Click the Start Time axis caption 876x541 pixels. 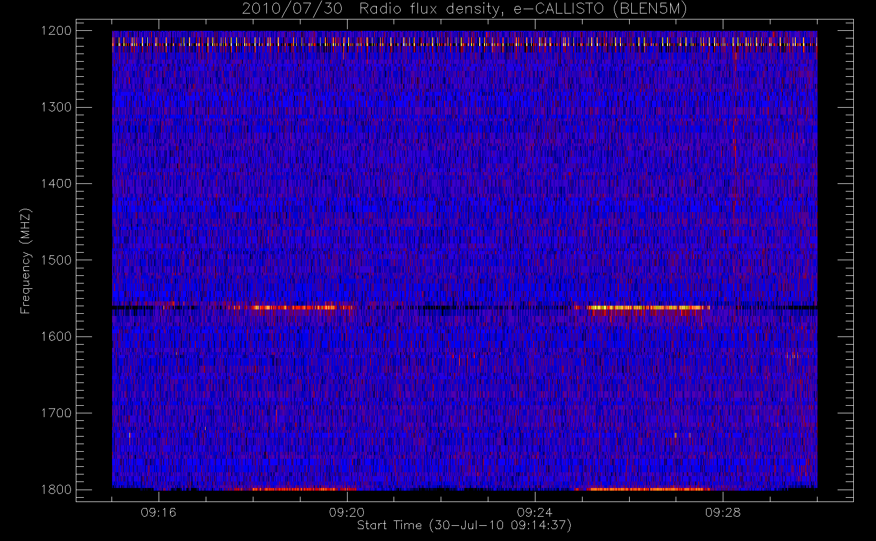coord(465,525)
